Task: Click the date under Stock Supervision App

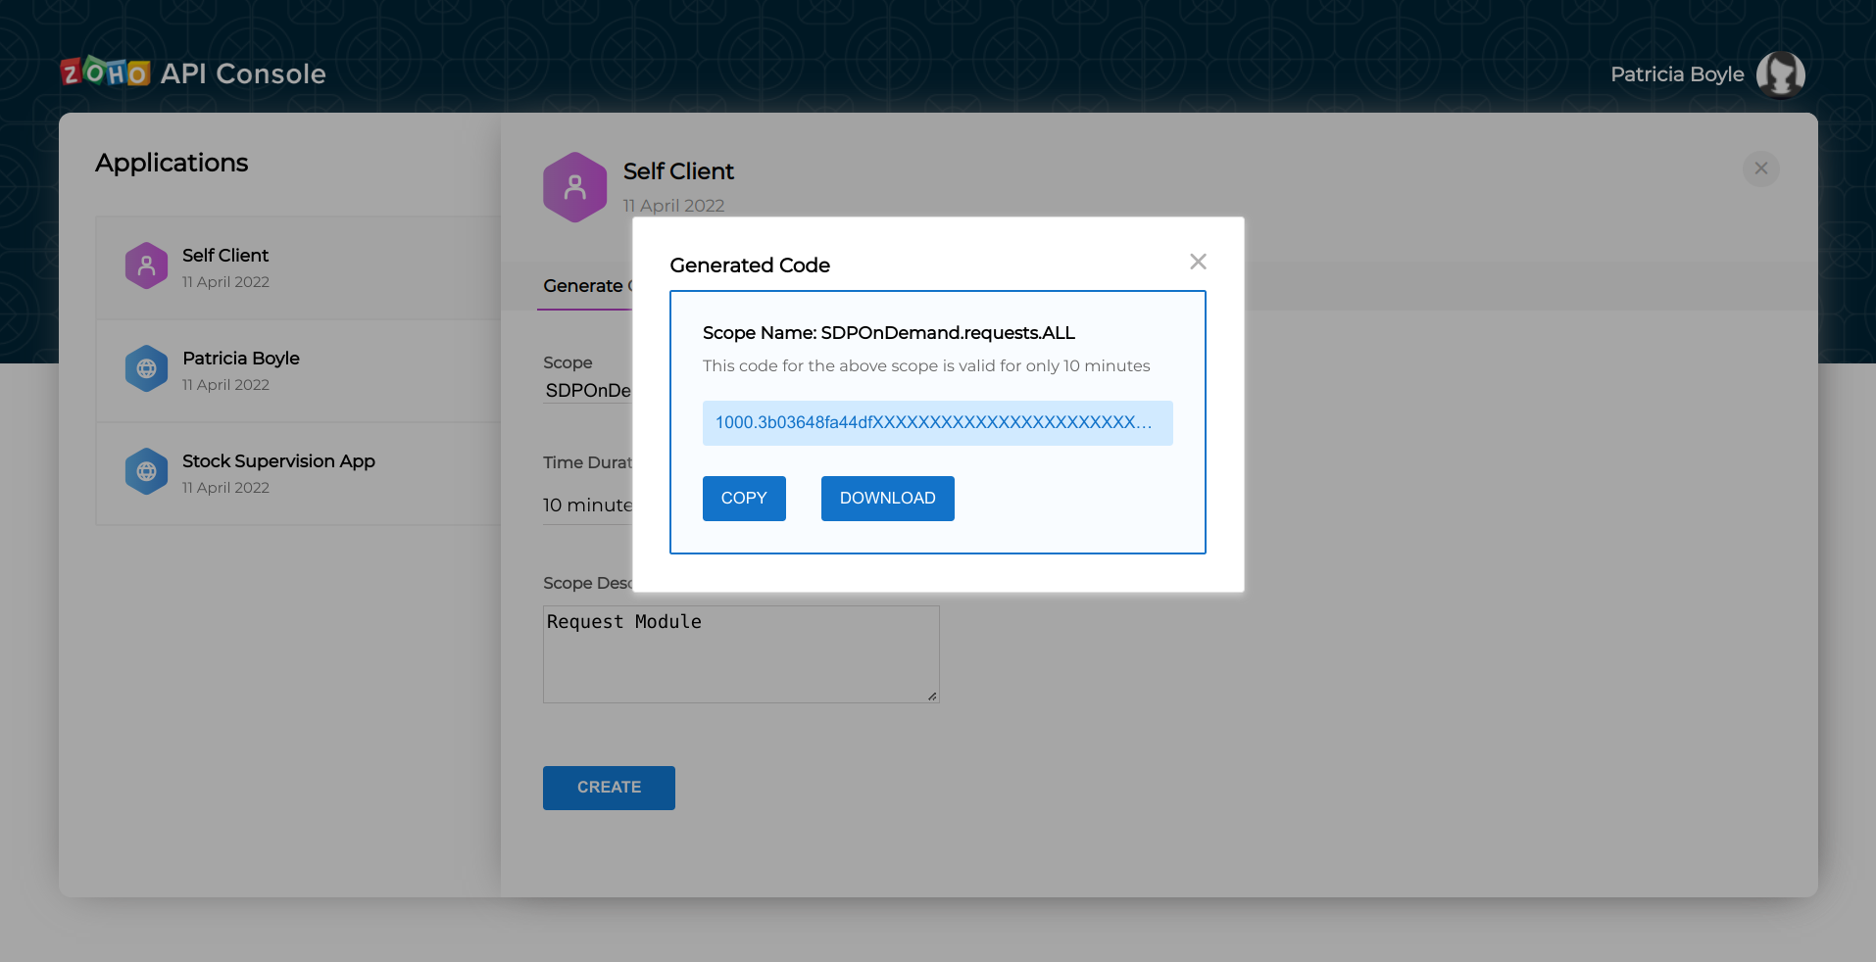Action: click(225, 488)
